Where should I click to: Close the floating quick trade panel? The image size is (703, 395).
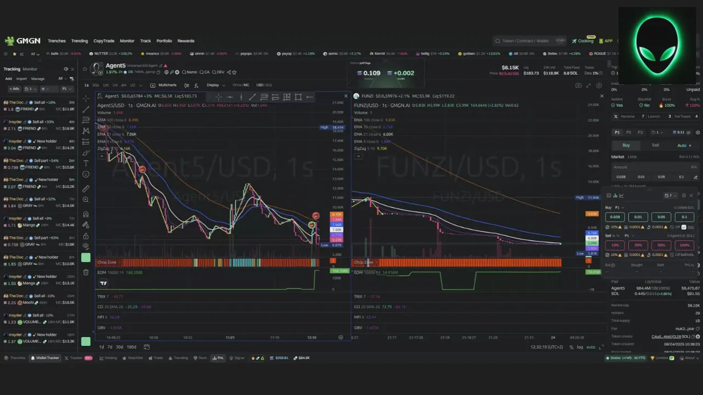(x=691, y=195)
